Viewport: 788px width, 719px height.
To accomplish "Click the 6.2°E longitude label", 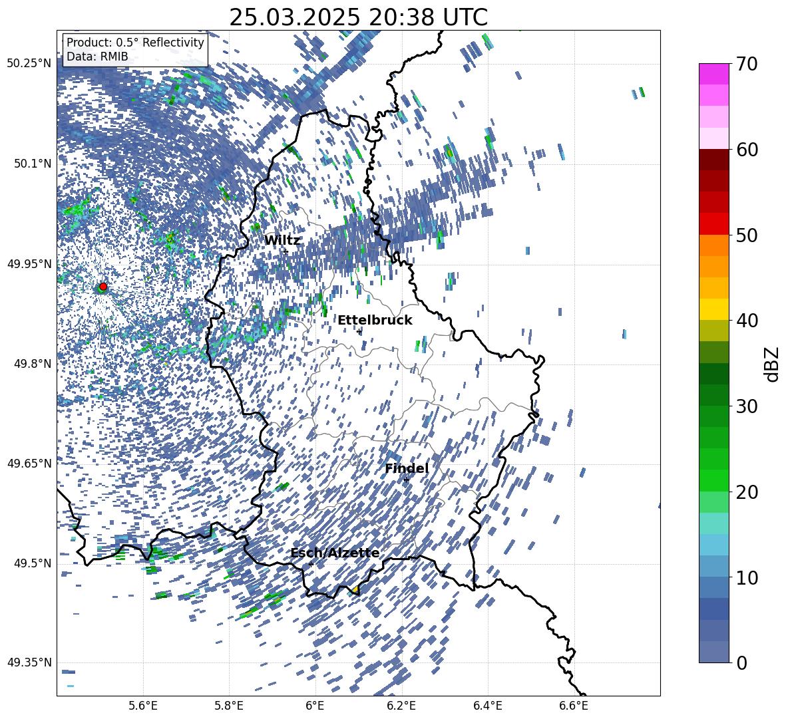I will click(x=401, y=706).
